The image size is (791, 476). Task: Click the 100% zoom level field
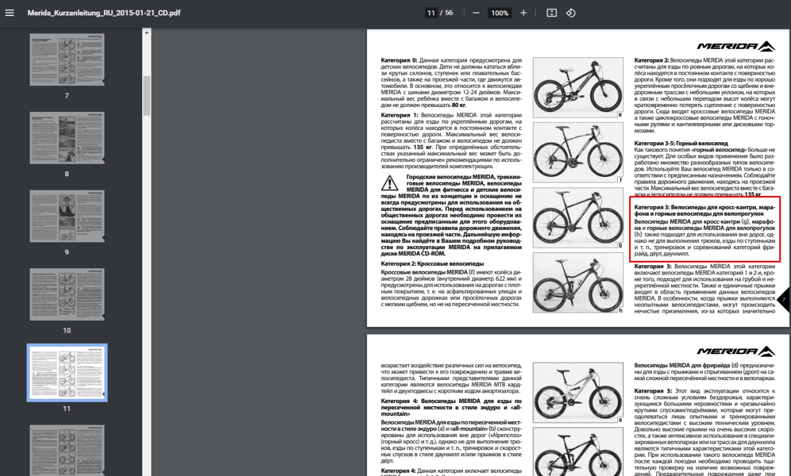pyautogui.click(x=499, y=13)
